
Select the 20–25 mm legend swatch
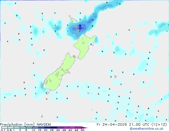pyautogui.click(x=48, y=128)
